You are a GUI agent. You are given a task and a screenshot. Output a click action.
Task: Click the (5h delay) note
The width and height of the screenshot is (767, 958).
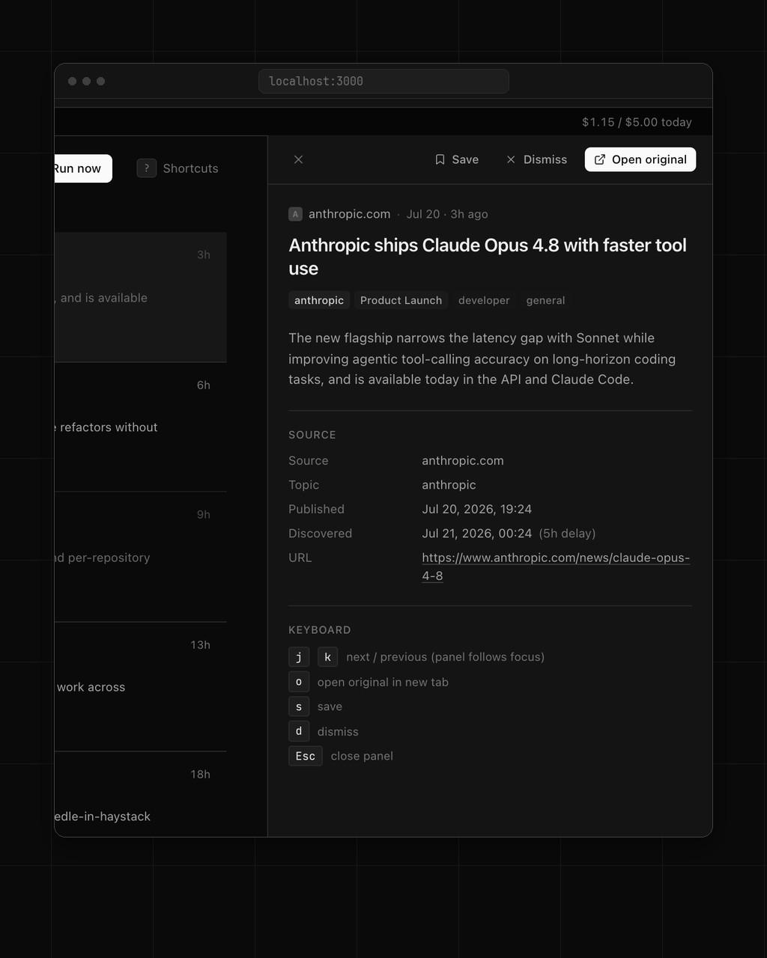pyautogui.click(x=567, y=534)
